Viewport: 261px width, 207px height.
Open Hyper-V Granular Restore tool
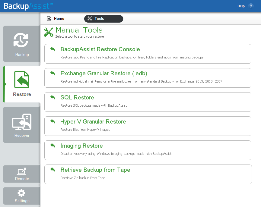(x=148, y=126)
